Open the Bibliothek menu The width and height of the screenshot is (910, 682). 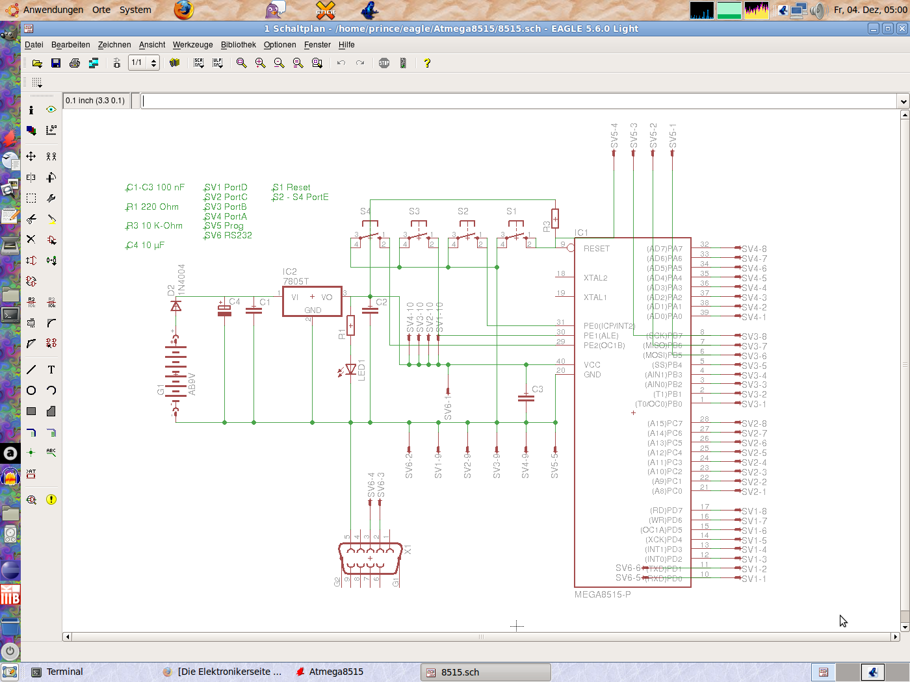click(239, 45)
